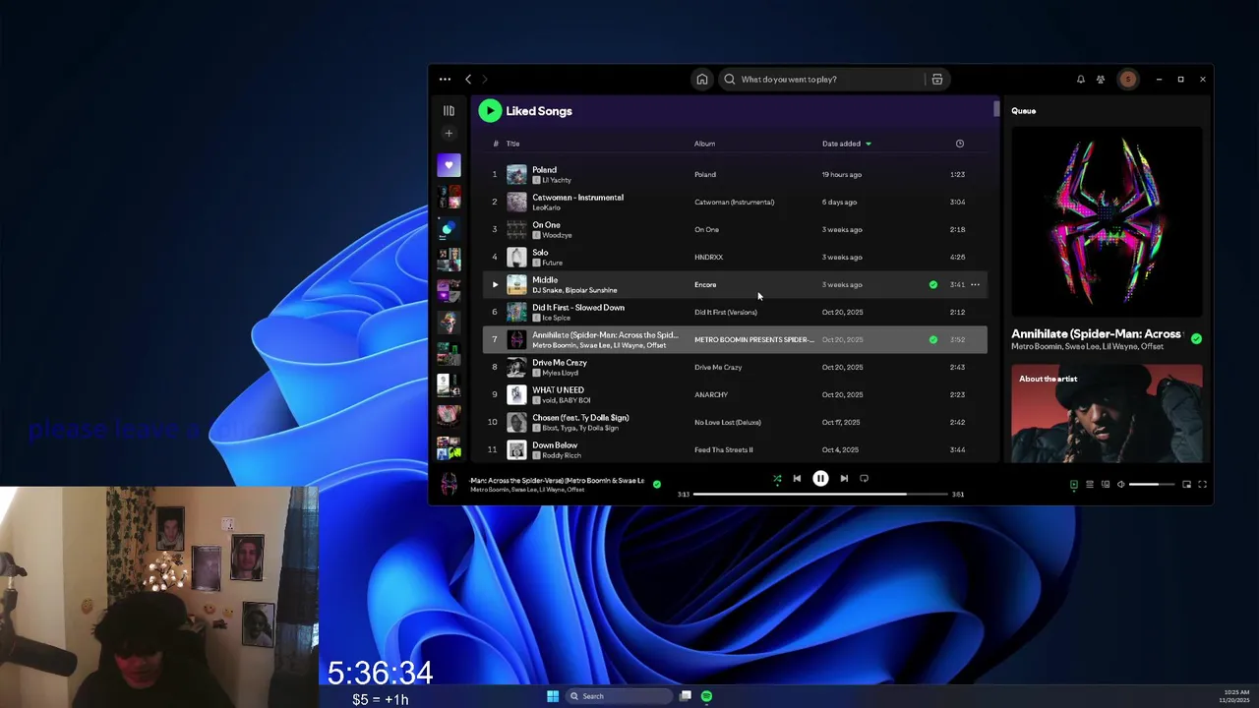The height and width of the screenshot is (708, 1259).
Task: Open the ANARCHY album link
Action: pyautogui.click(x=711, y=394)
